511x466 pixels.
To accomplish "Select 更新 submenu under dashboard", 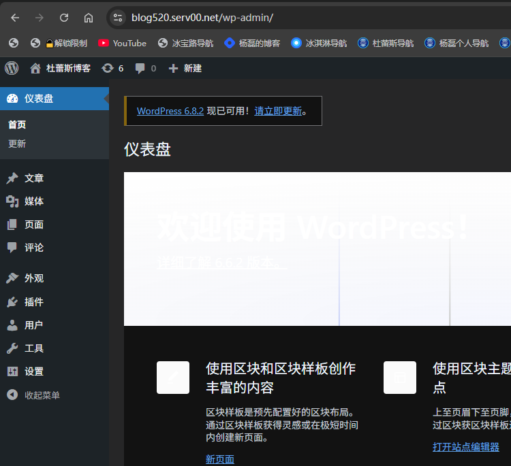I will (17, 144).
